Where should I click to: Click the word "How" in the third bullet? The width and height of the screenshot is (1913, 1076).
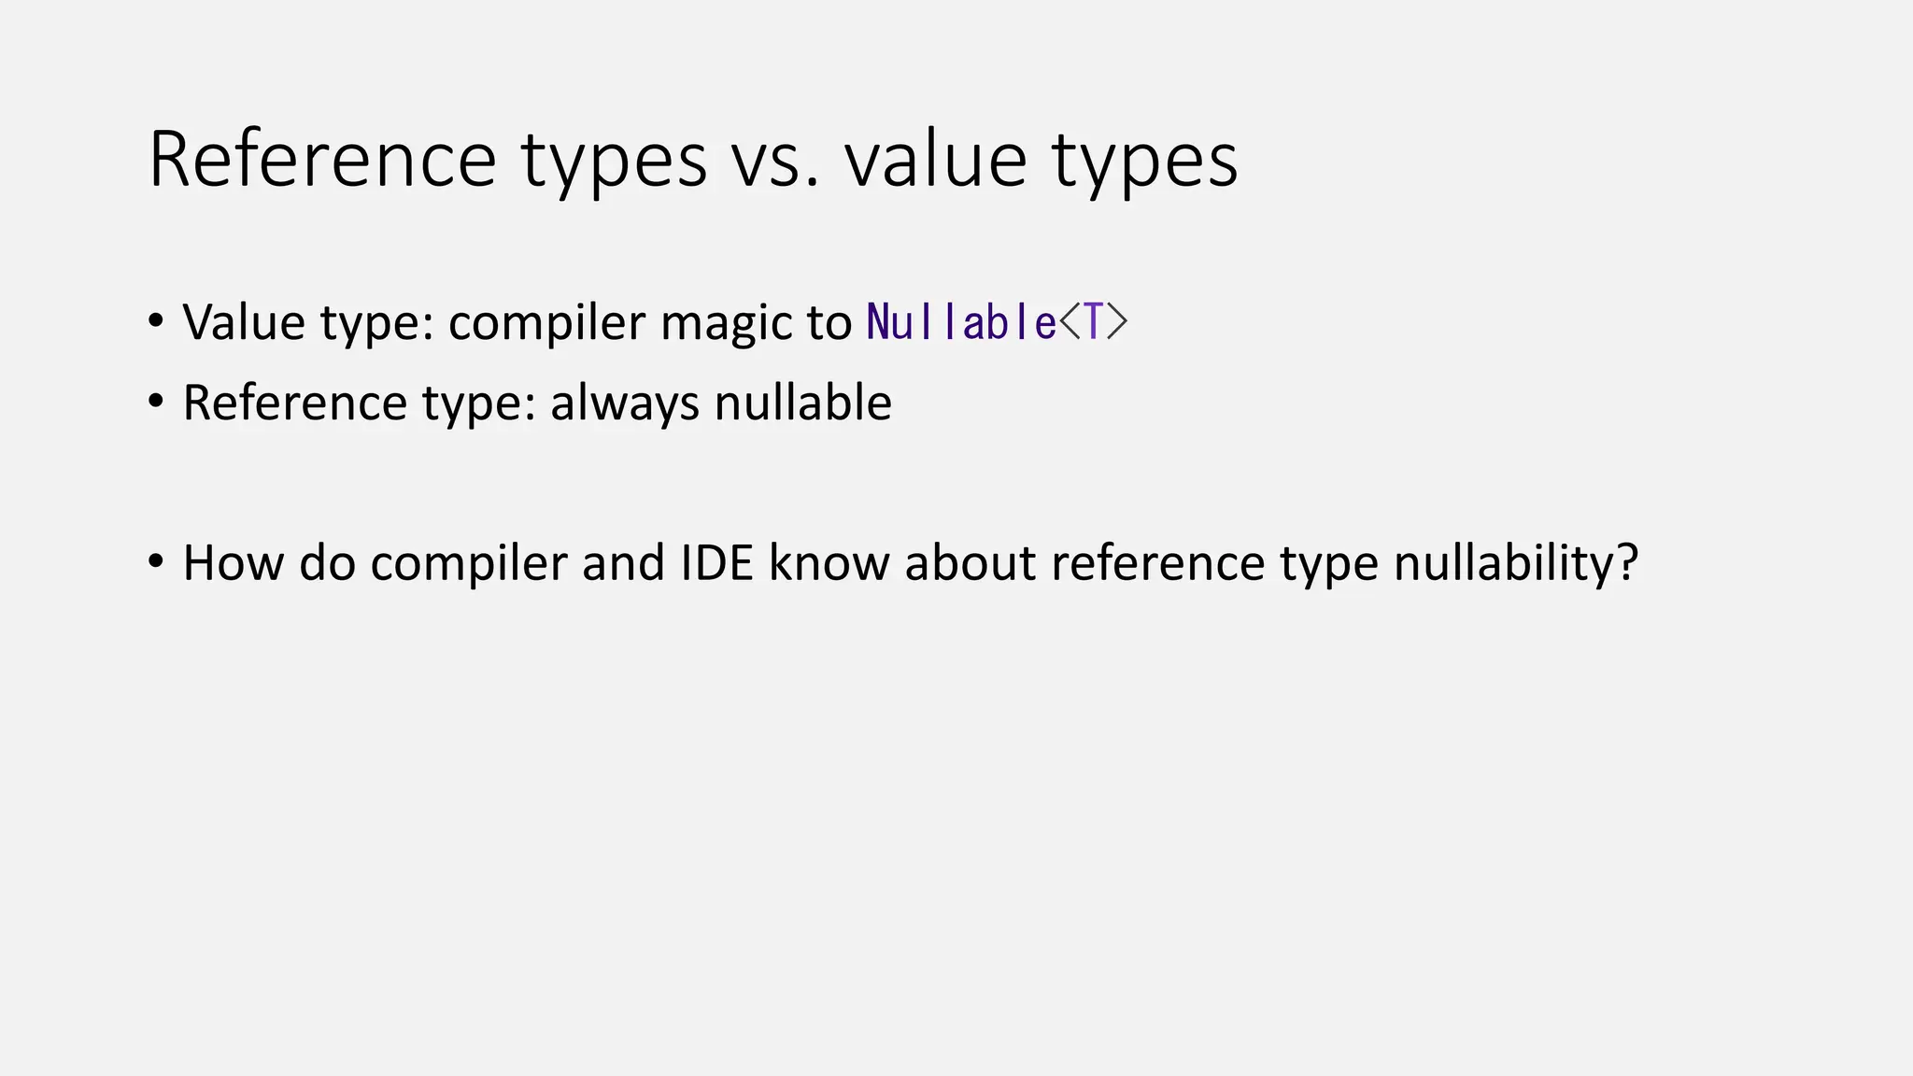[233, 563]
